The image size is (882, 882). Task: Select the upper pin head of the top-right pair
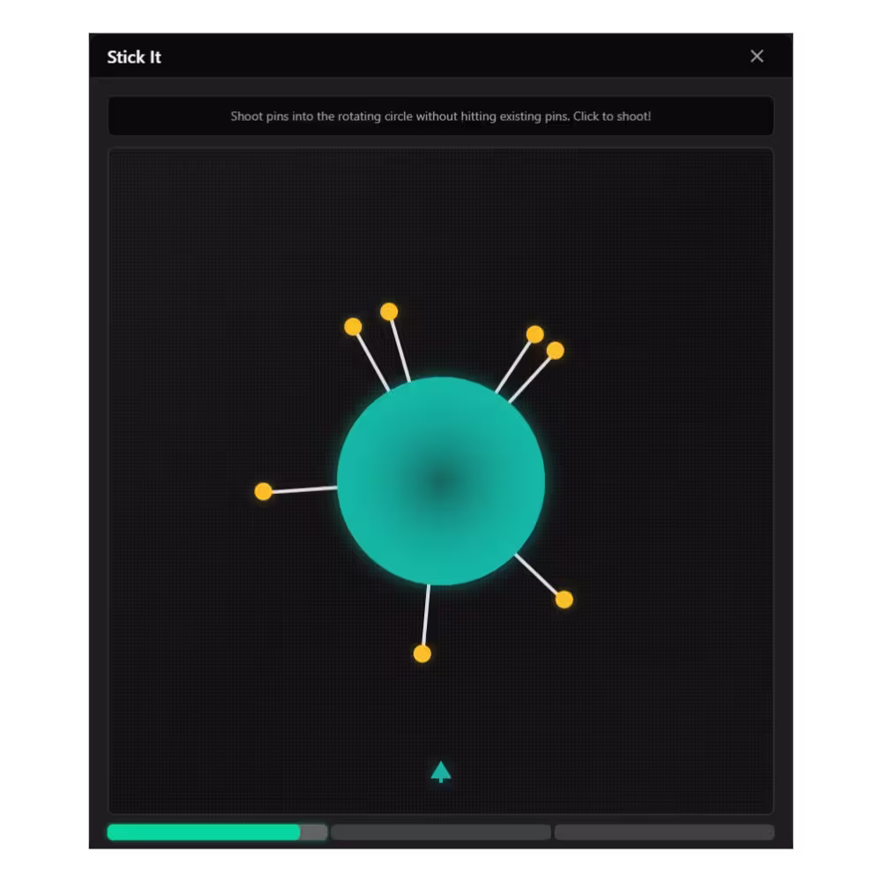534,334
